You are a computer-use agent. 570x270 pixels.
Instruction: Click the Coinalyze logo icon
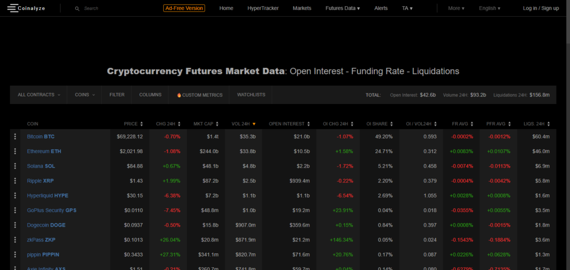[x=12, y=8]
